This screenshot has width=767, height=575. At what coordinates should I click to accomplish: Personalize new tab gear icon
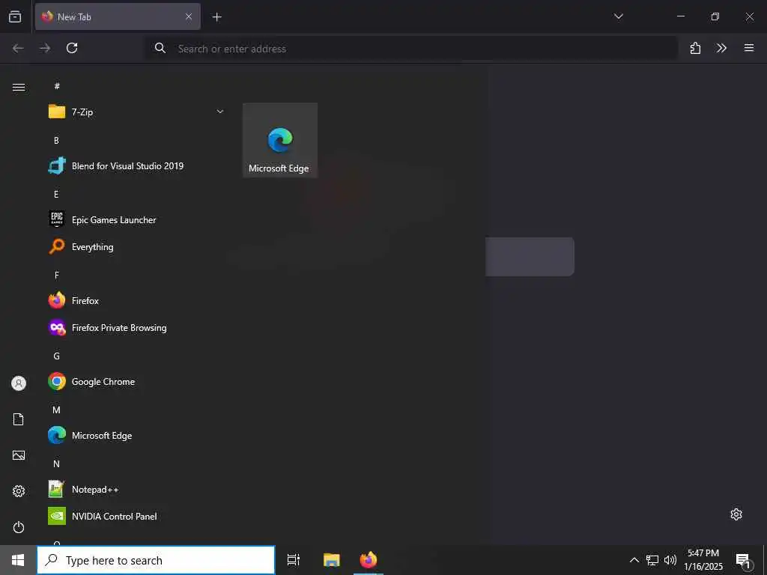(x=736, y=514)
